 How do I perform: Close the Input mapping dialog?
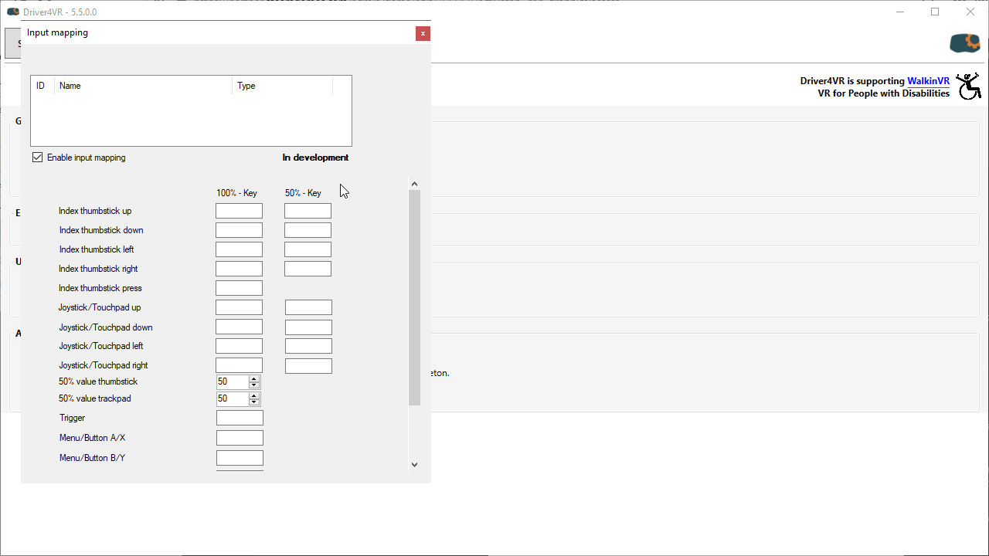[423, 33]
